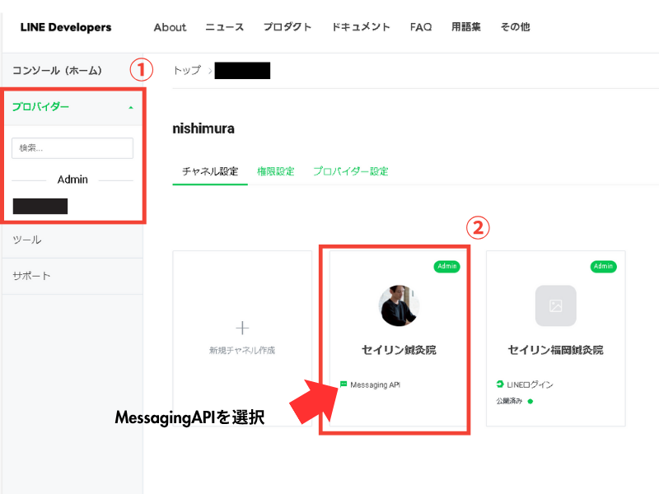The height and width of the screenshot is (494, 659).
Task: Open the ドキュメント menu in header
Action: click(x=361, y=27)
